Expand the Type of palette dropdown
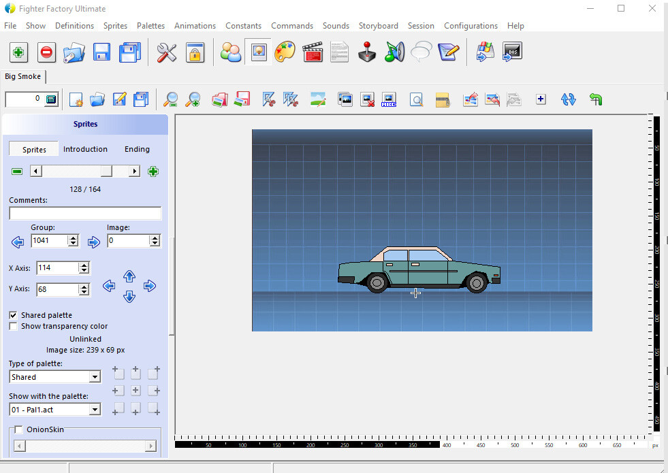Viewport: 668px width, 473px height. point(95,377)
